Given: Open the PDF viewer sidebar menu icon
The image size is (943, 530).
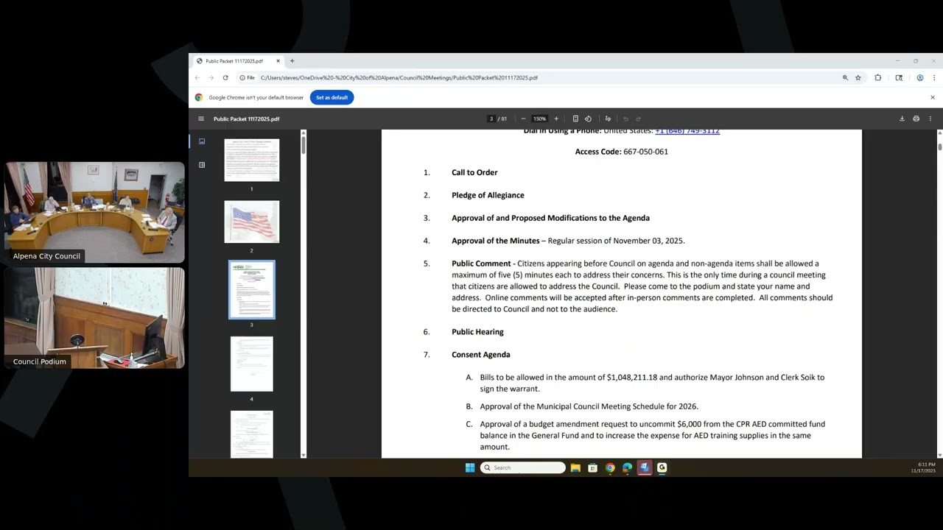Looking at the screenshot, I should [201, 119].
